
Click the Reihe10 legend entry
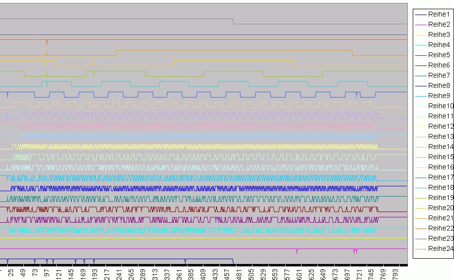434,106
